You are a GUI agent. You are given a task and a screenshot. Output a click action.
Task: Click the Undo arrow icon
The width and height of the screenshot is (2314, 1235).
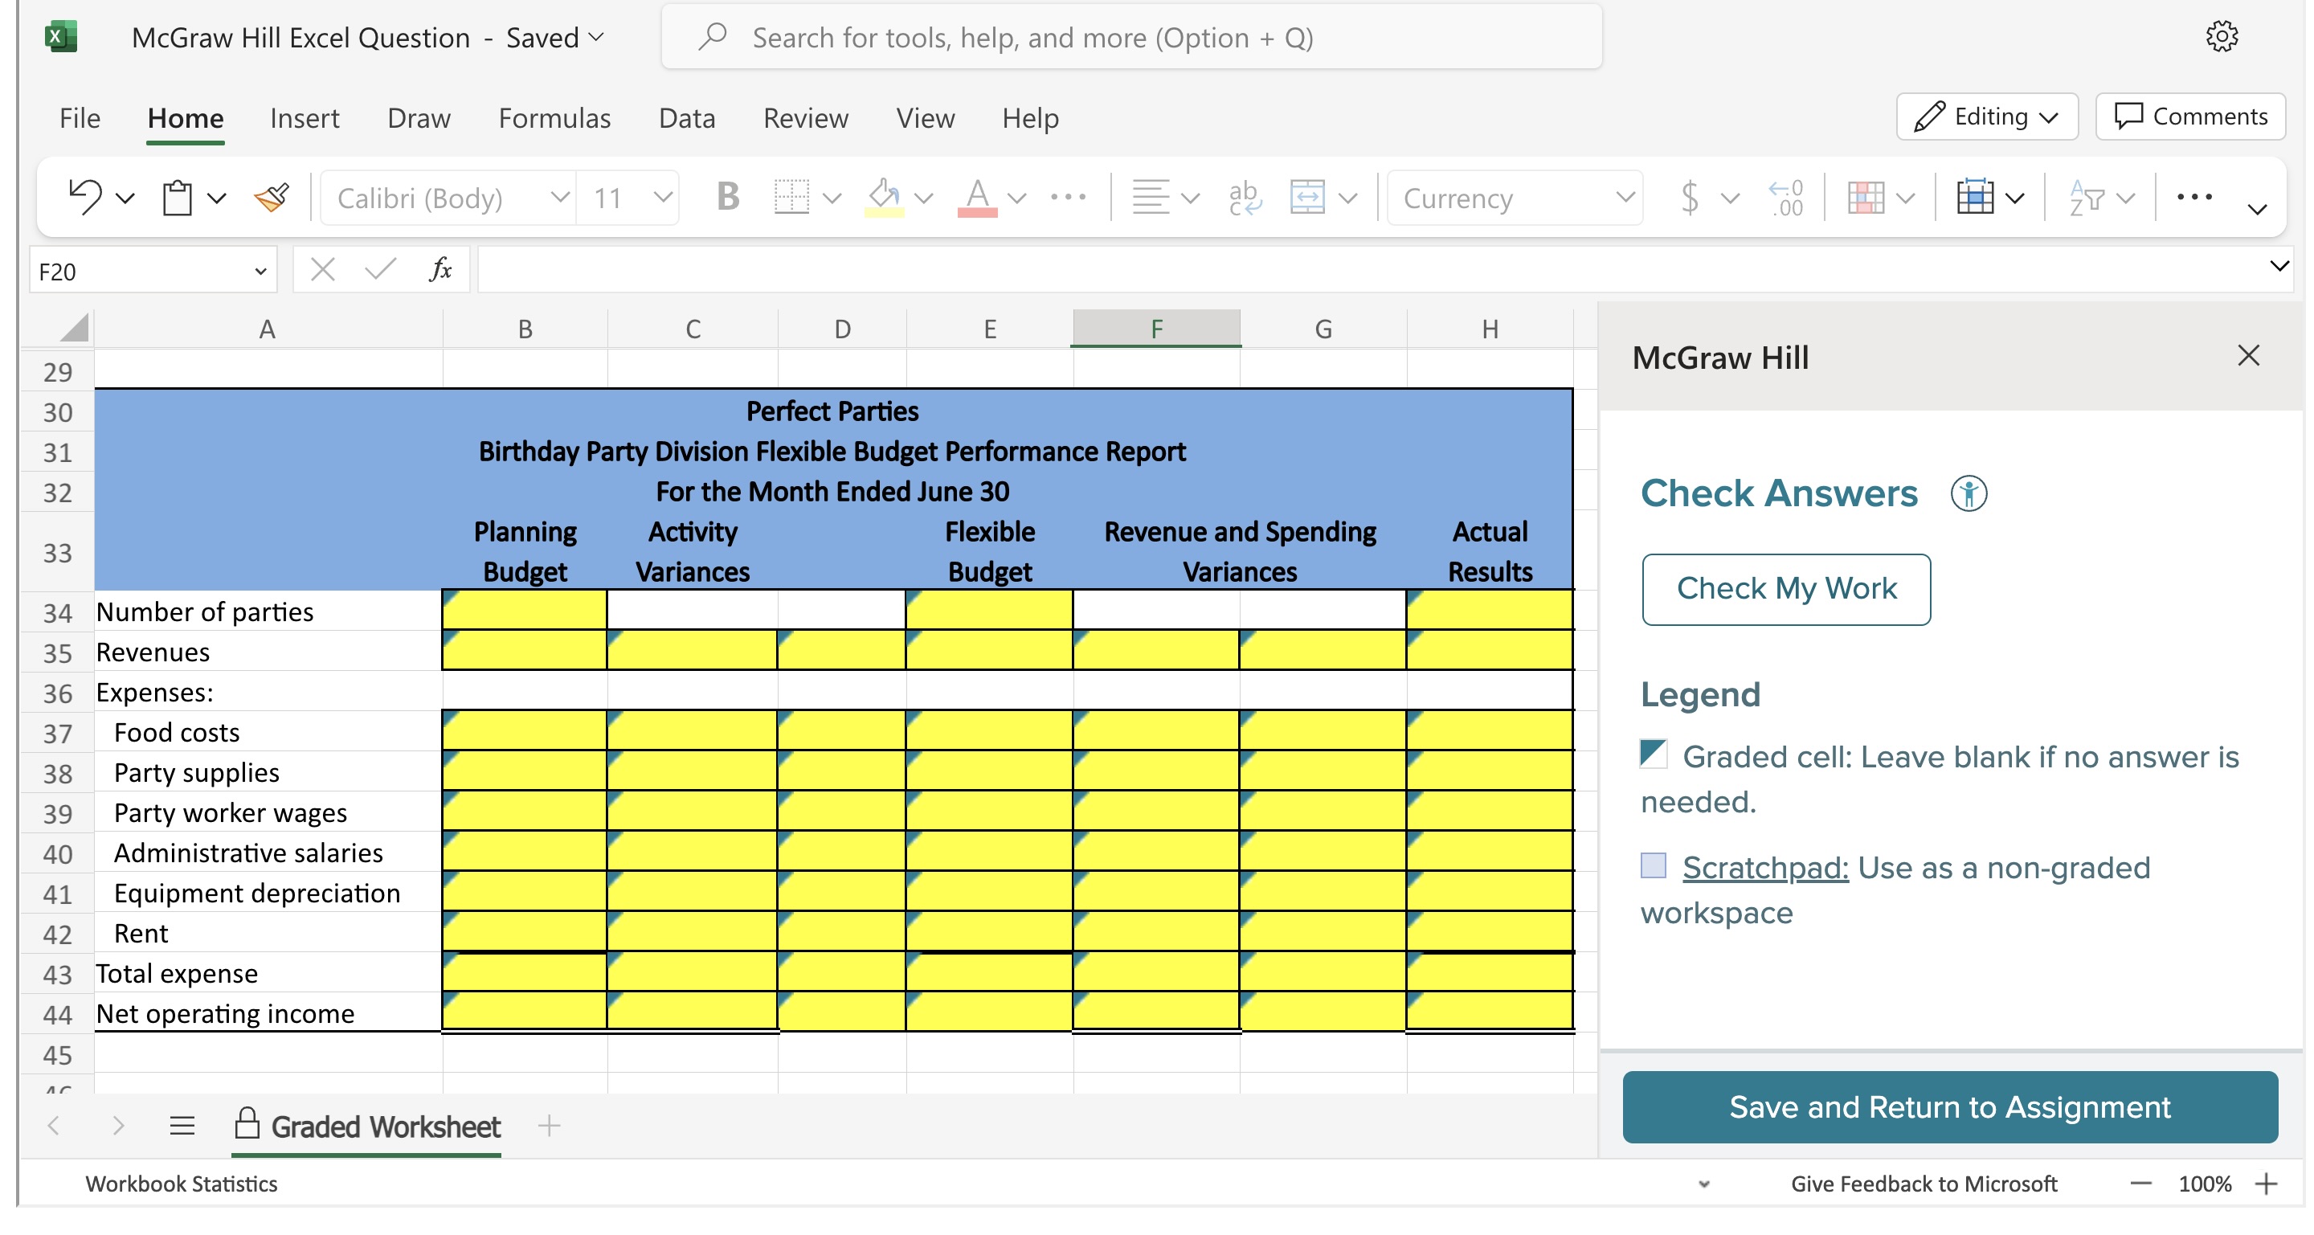click(x=84, y=197)
